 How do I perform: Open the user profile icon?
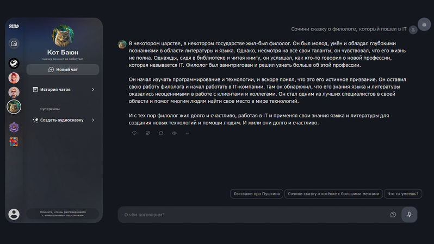tap(14, 214)
